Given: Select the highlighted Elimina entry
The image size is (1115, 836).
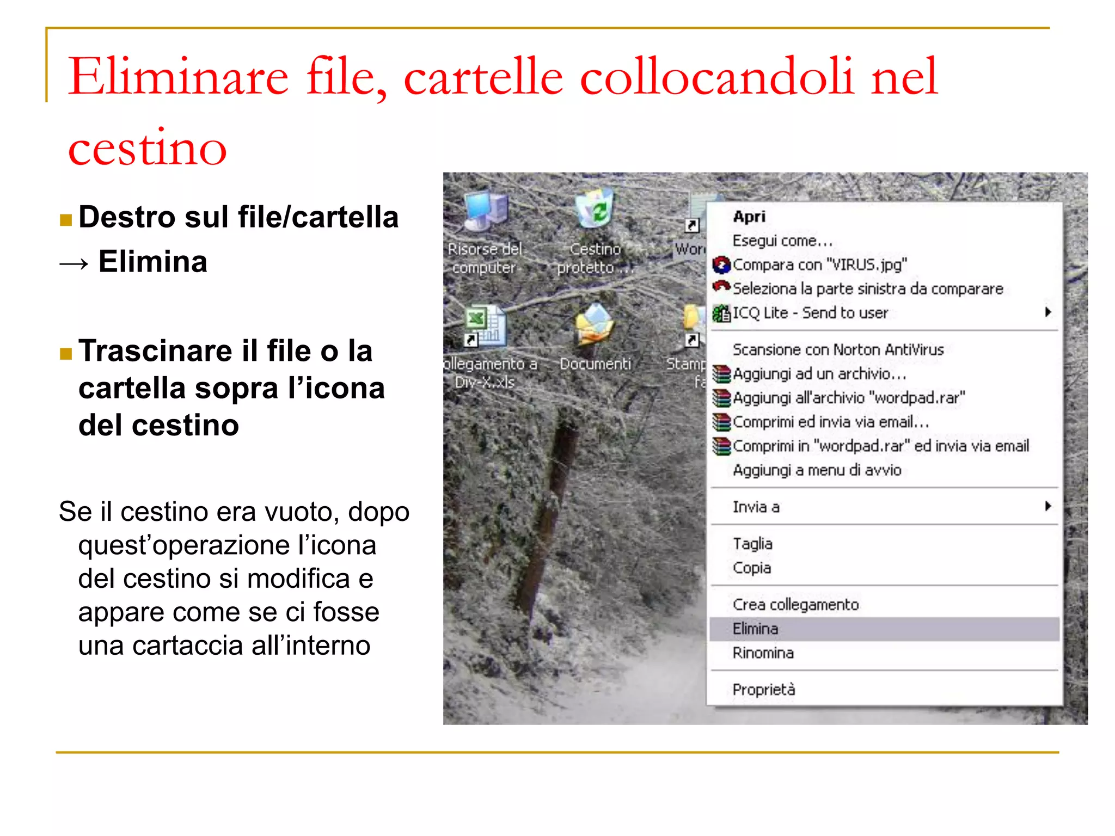Looking at the screenshot, I should click(x=885, y=629).
